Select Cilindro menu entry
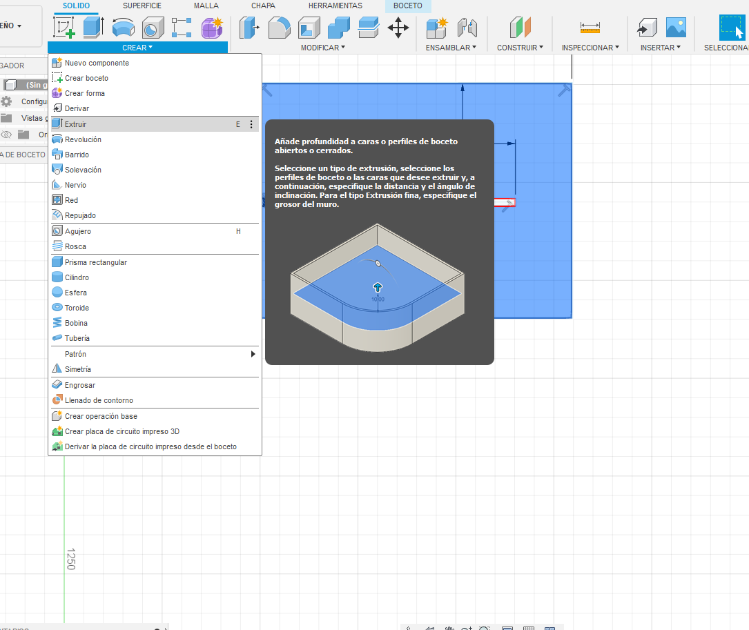 point(155,277)
